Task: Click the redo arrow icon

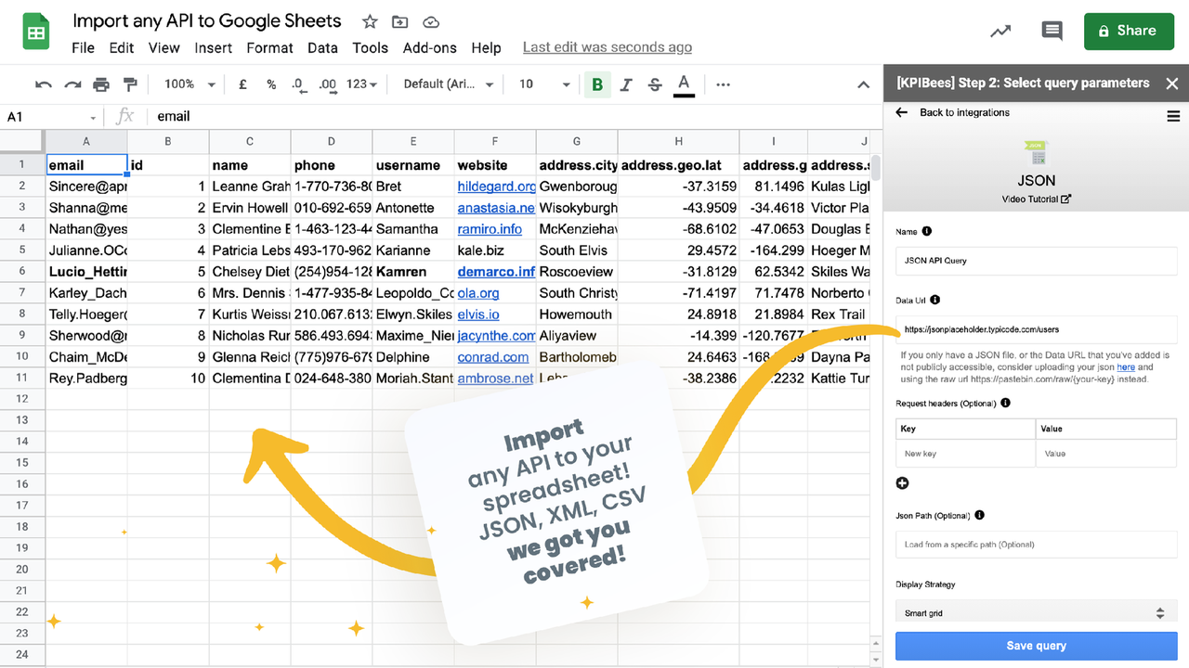Action: [72, 84]
